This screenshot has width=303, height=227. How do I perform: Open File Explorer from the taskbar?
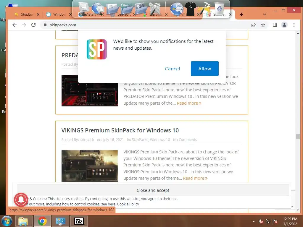point(23,221)
